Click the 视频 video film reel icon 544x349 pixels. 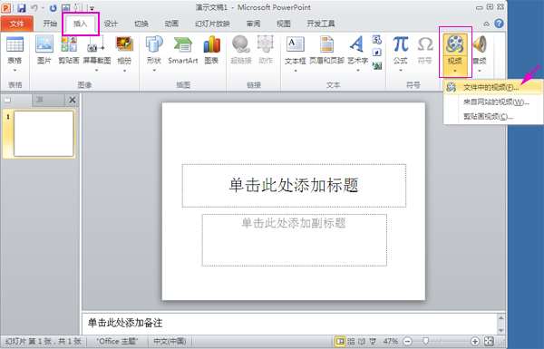pyautogui.click(x=455, y=44)
